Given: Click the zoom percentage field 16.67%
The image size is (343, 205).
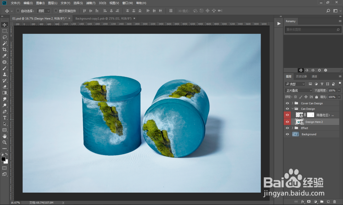Looking at the screenshot, I should 15,203.
